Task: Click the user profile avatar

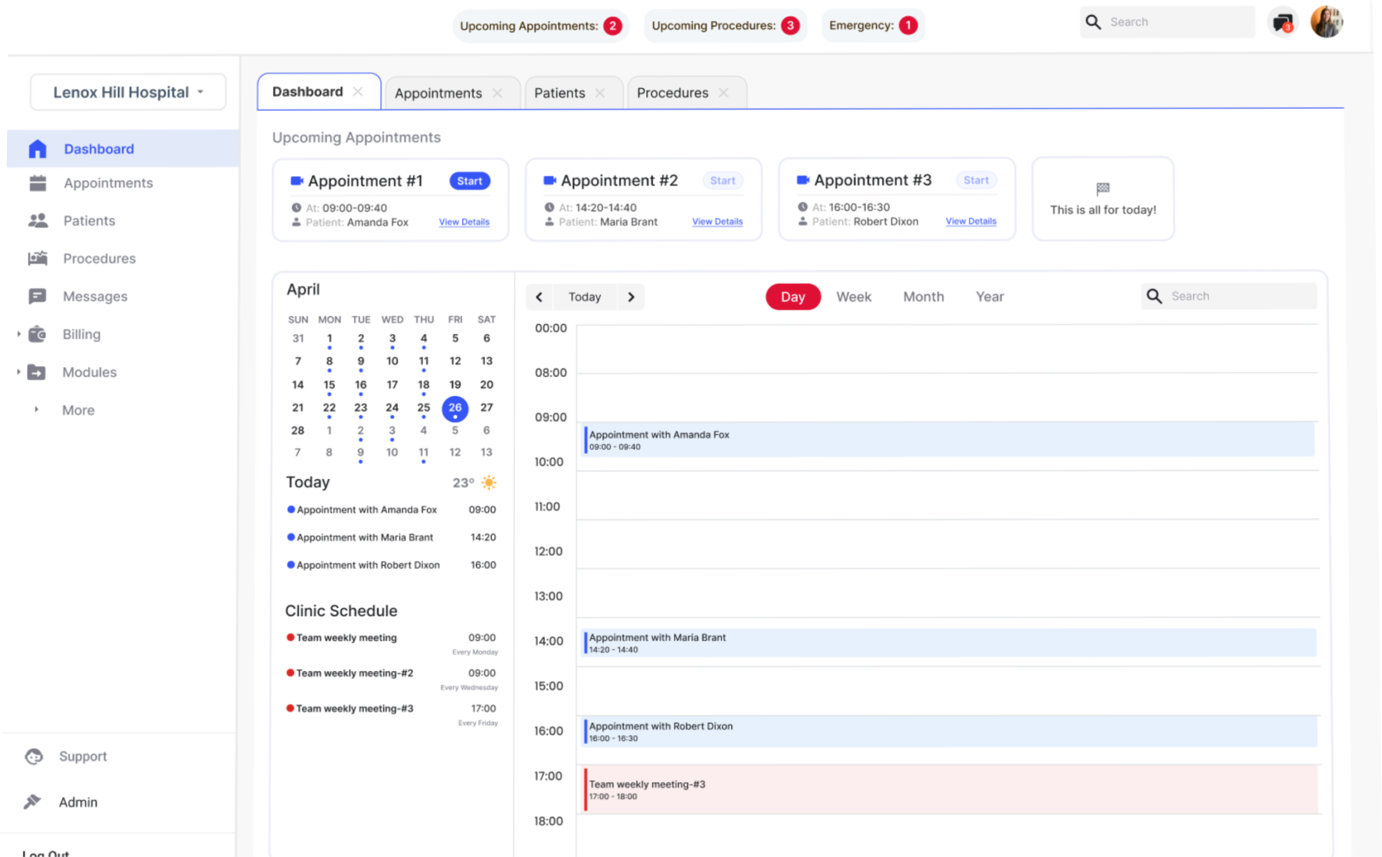Action: [x=1326, y=22]
